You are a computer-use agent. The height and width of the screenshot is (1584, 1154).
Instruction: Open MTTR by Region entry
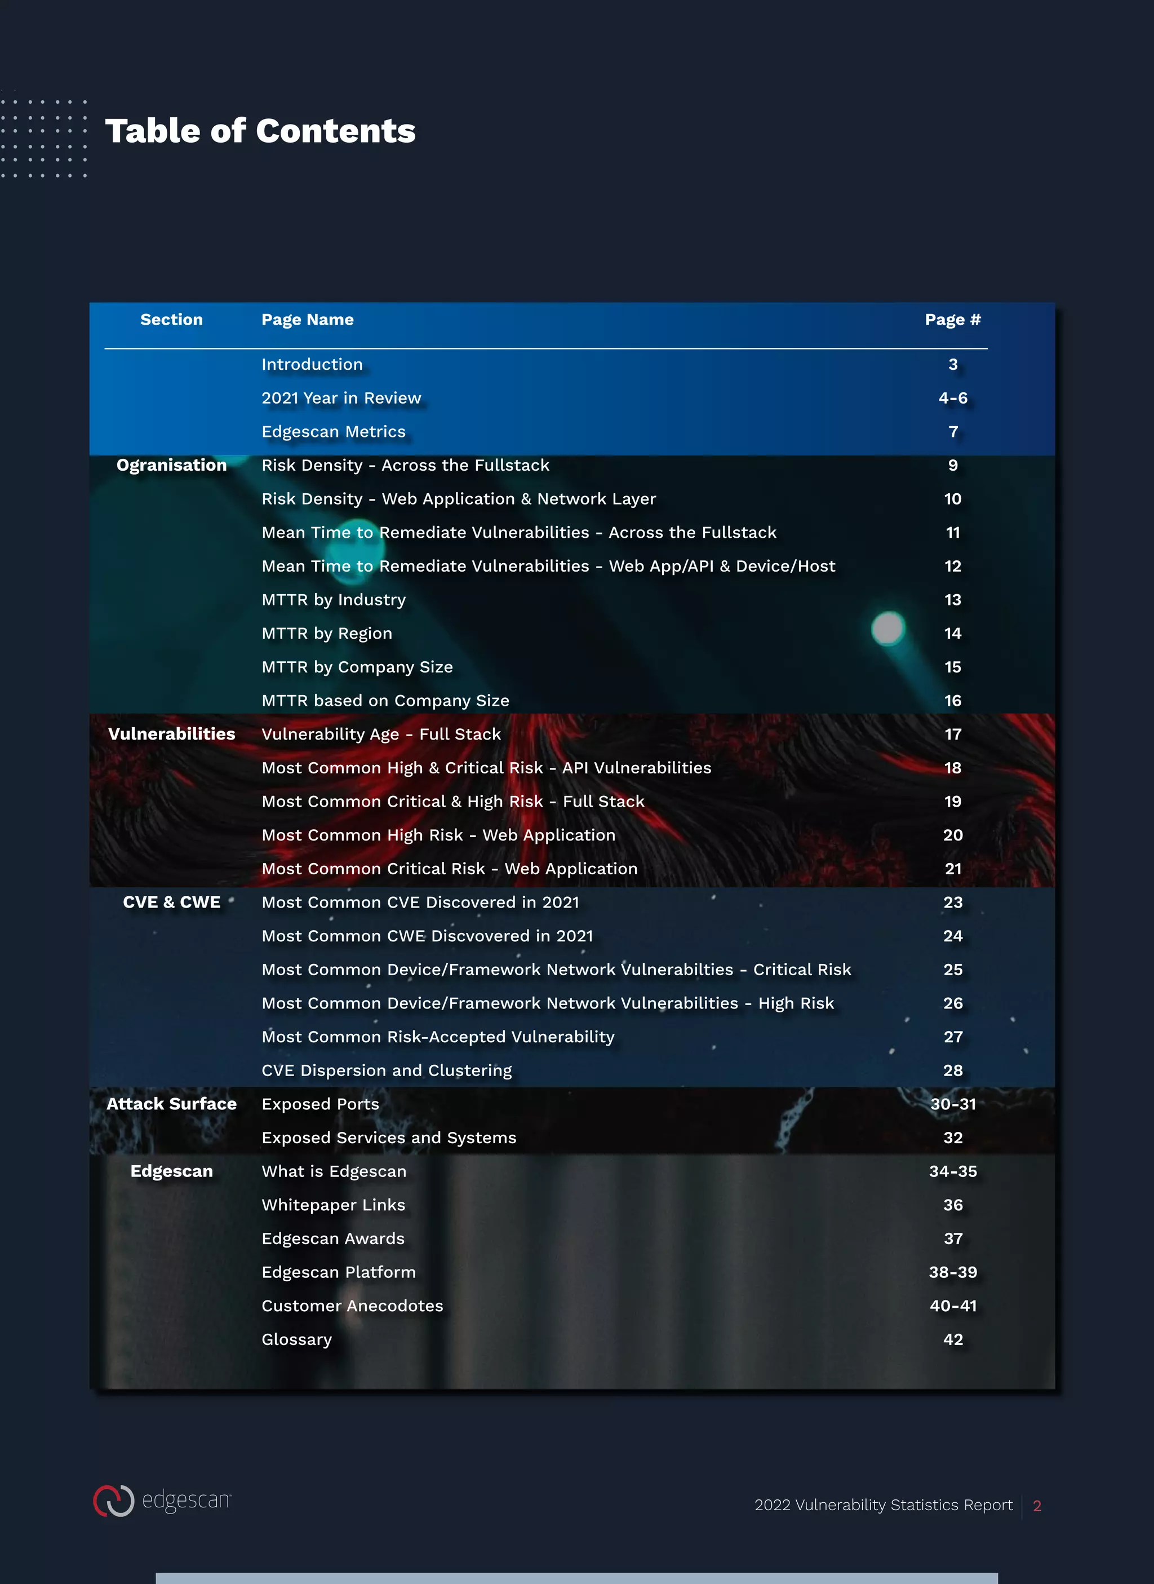point(326,633)
